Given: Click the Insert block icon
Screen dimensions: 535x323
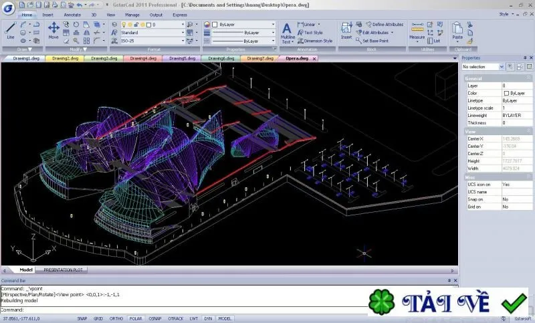Looking at the screenshot, I should [x=346, y=31].
